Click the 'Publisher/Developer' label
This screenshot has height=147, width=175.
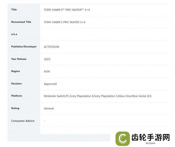24,47
